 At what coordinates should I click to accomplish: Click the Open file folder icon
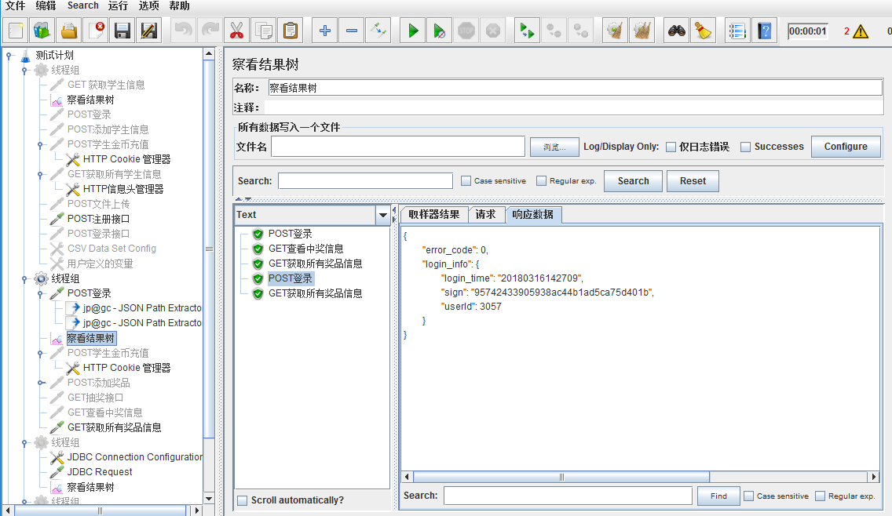click(x=69, y=31)
